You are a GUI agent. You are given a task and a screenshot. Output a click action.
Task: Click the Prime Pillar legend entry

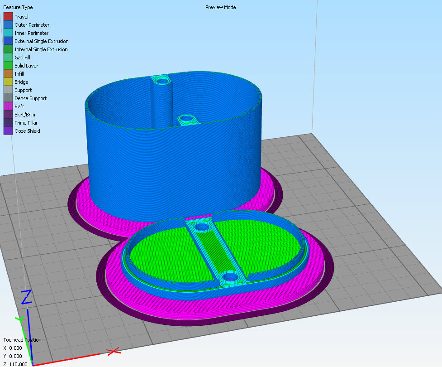point(26,123)
